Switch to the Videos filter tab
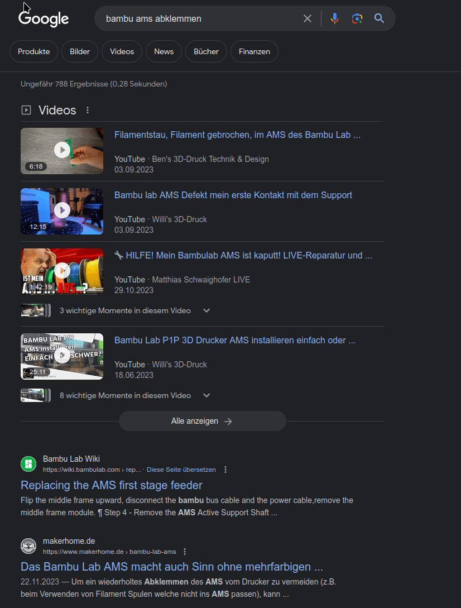The width and height of the screenshot is (461, 608). pos(122,51)
